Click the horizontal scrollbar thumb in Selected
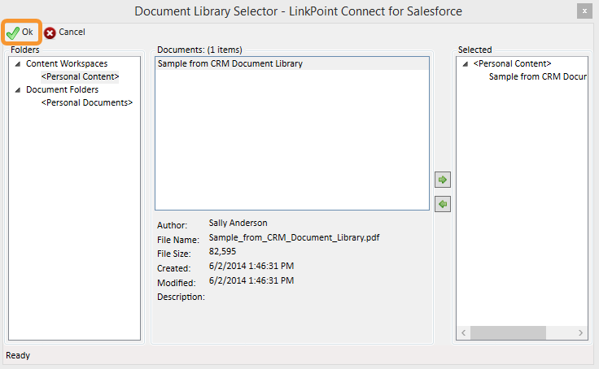 click(508, 332)
